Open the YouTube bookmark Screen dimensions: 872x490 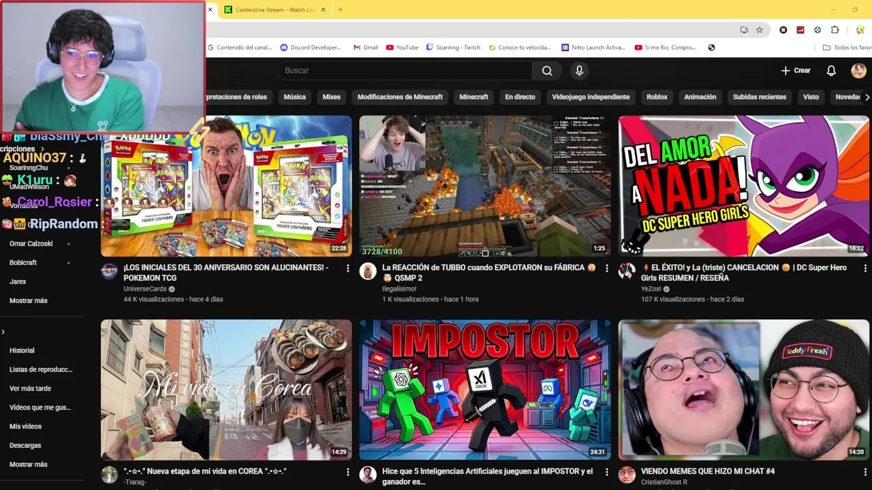pos(402,48)
